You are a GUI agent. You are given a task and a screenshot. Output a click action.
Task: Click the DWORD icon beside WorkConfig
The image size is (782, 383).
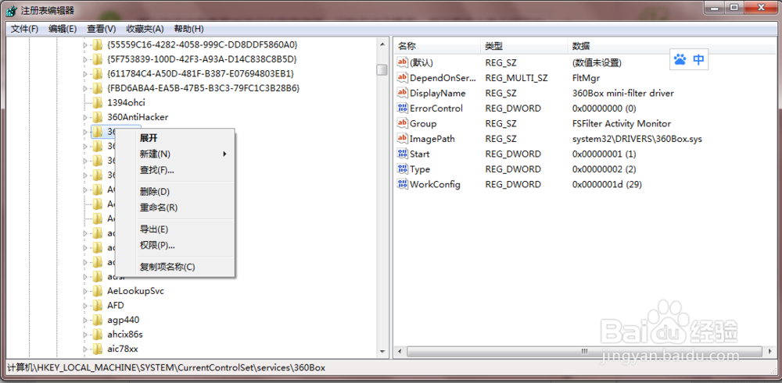402,184
